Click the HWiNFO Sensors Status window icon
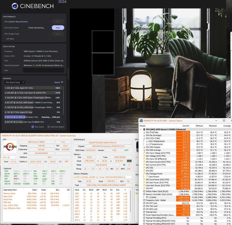 coord(141,121)
